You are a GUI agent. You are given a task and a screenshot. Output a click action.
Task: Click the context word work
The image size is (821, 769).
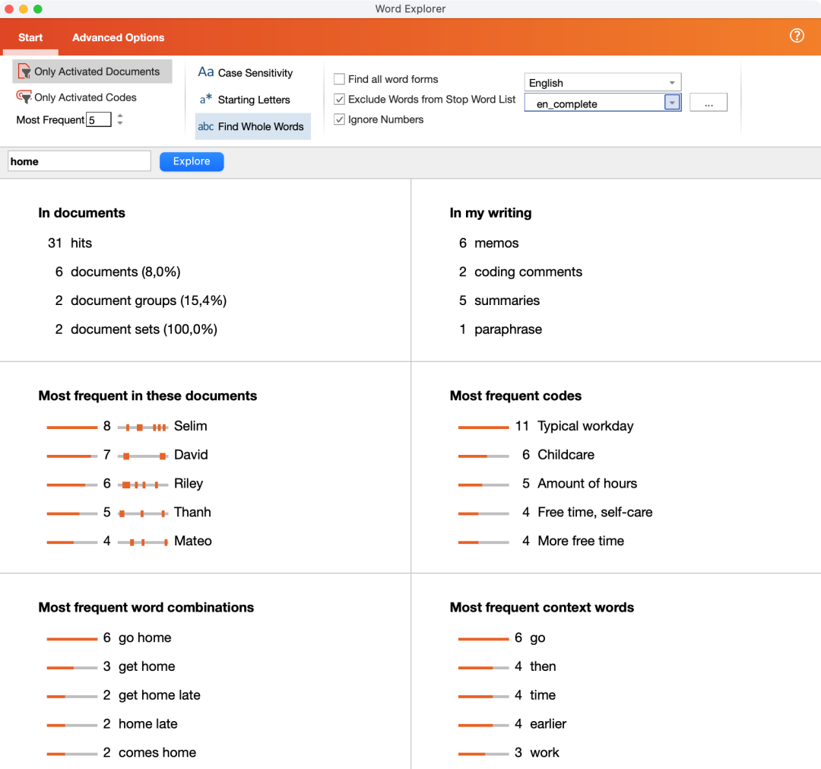[x=544, y=753]
